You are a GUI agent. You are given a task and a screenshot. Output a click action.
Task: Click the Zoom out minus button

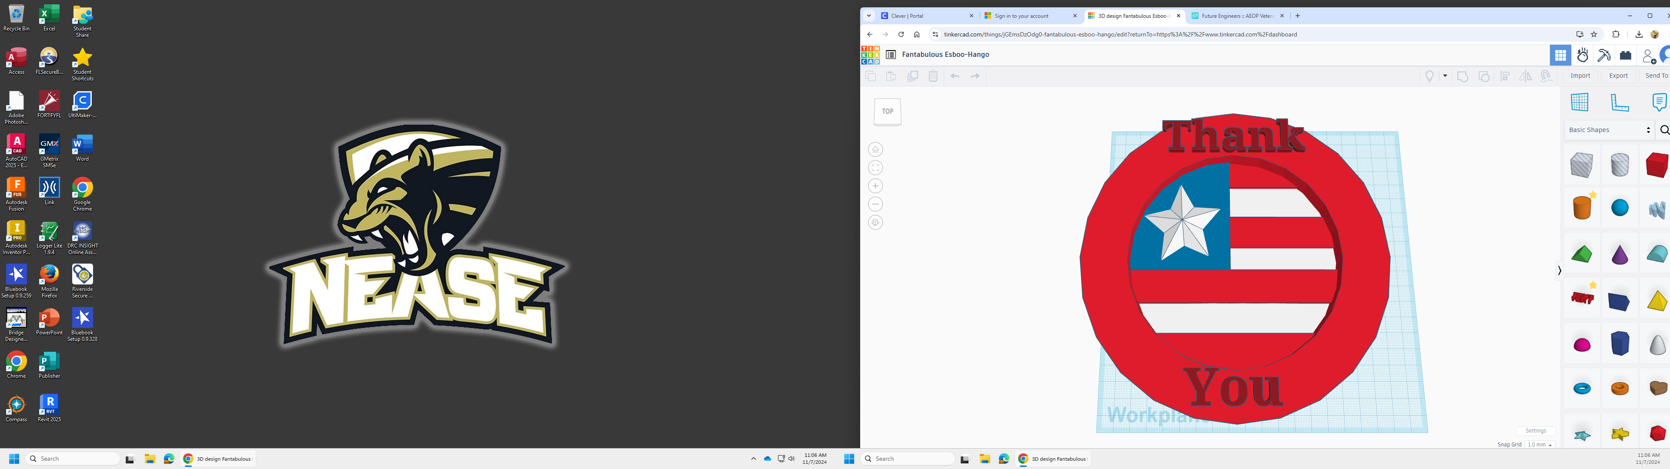tap(875, 204)
